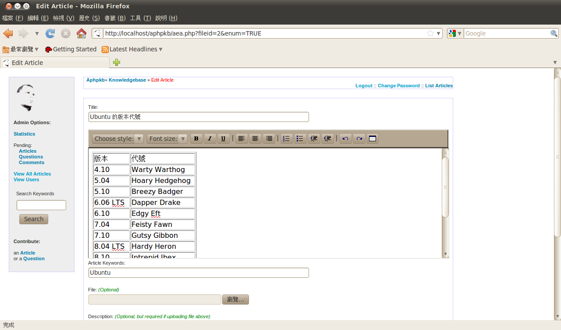
Task: Open the 檢視 (V) view menu
Action: (64, 18)
